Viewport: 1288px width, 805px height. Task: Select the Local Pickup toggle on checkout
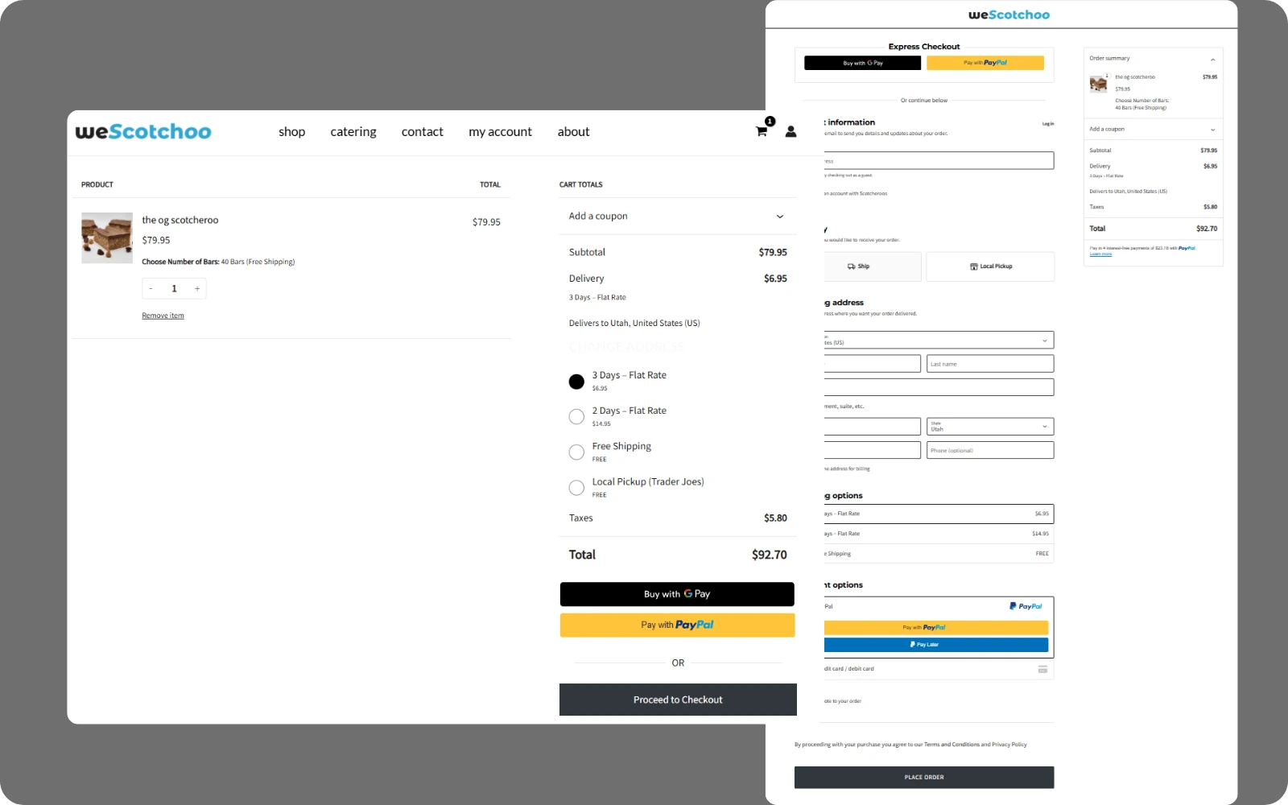coord(990,266)
